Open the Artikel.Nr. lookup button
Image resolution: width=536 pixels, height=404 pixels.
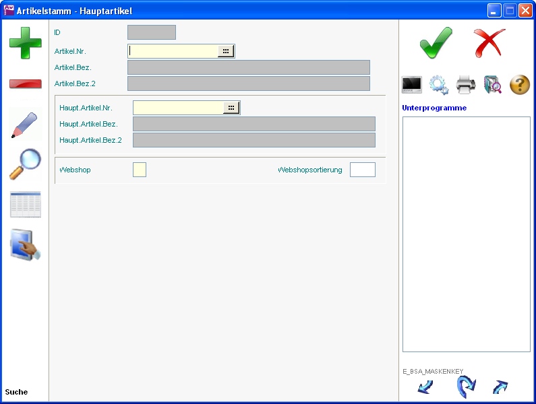pyautogui.click(x=226, y=51)
